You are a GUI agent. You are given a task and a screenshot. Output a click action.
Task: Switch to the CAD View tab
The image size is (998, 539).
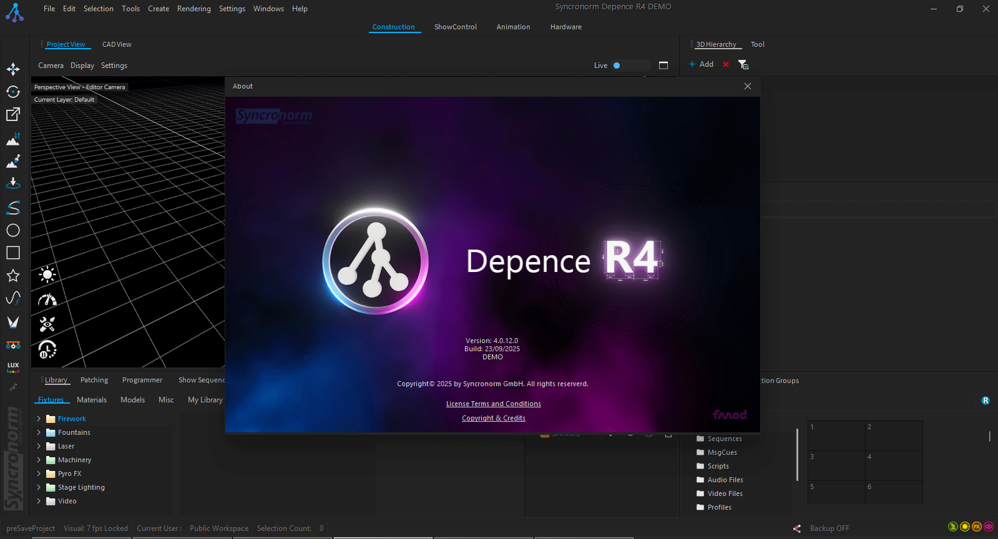click(x=117, y=44)
